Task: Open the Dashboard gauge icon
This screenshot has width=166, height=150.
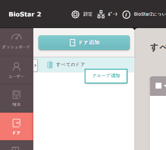Action: pos(16,37)
